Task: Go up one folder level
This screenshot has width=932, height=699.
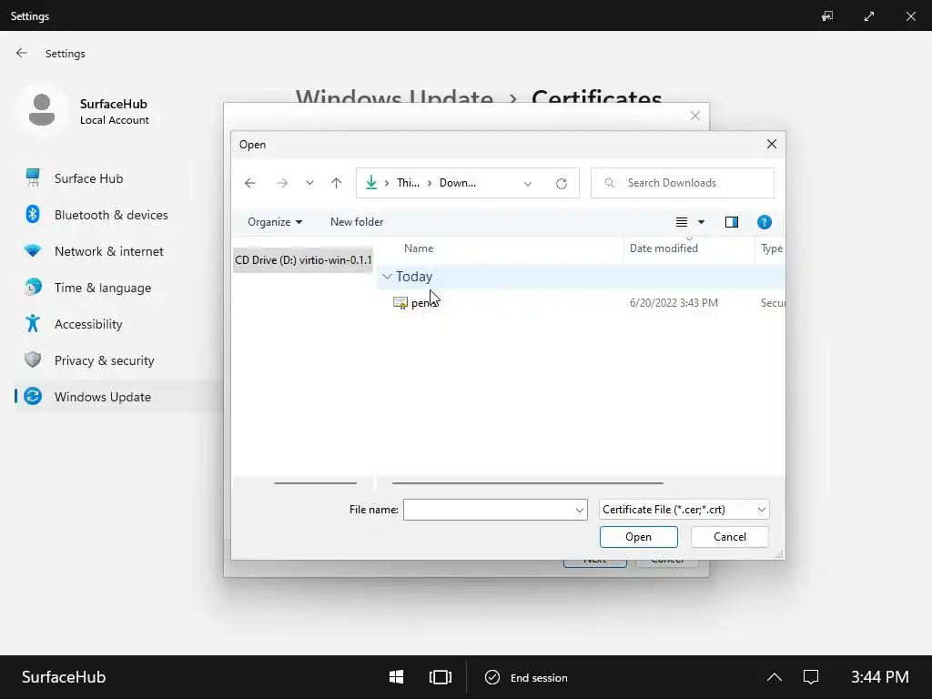Action: tap(337, 183)
